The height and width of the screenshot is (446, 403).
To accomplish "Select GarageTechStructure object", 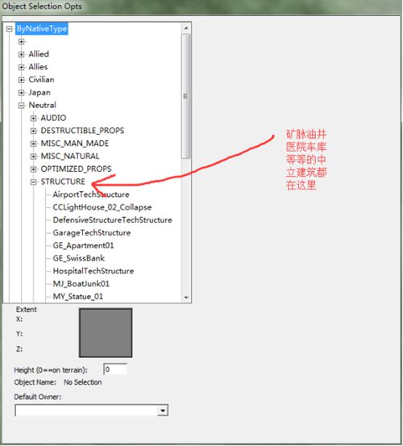I will point(92,233).
